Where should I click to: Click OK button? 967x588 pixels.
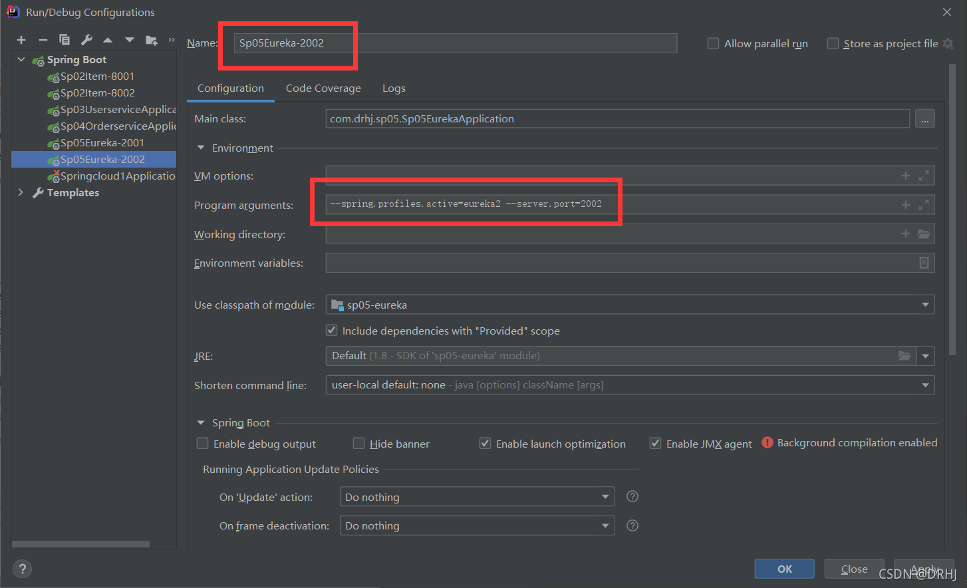[x=785, y=569]
